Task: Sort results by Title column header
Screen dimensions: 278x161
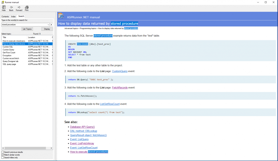Action: pyautogui.click(x=14, y=37)
